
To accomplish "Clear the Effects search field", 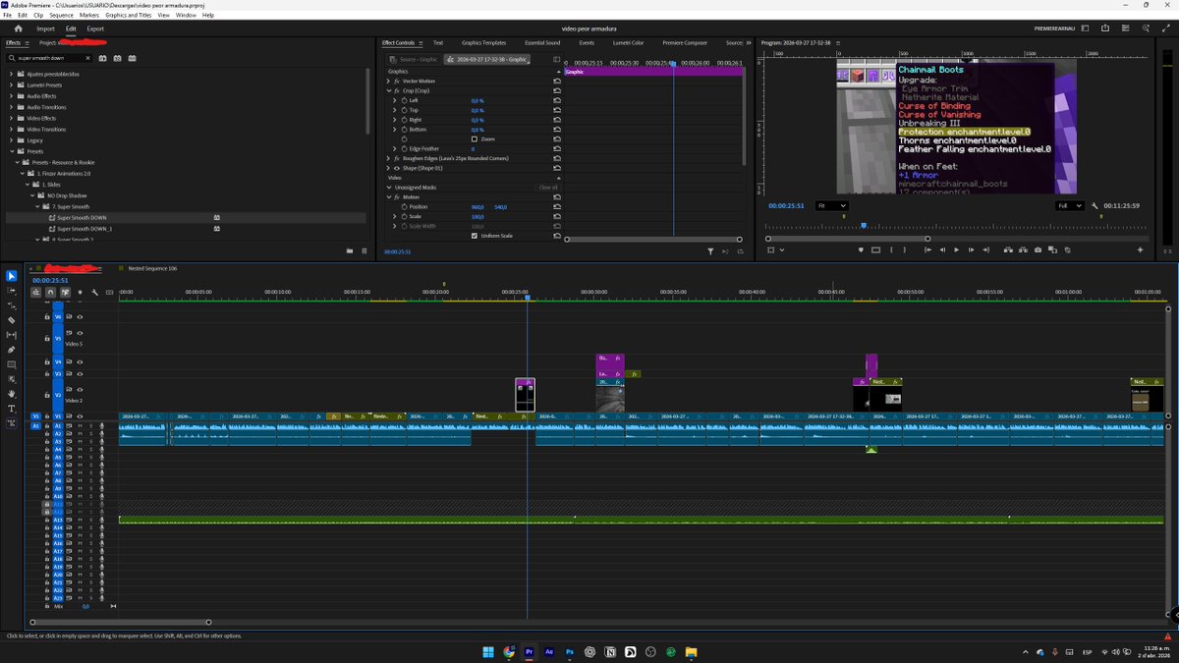I will tap(89, 58).
